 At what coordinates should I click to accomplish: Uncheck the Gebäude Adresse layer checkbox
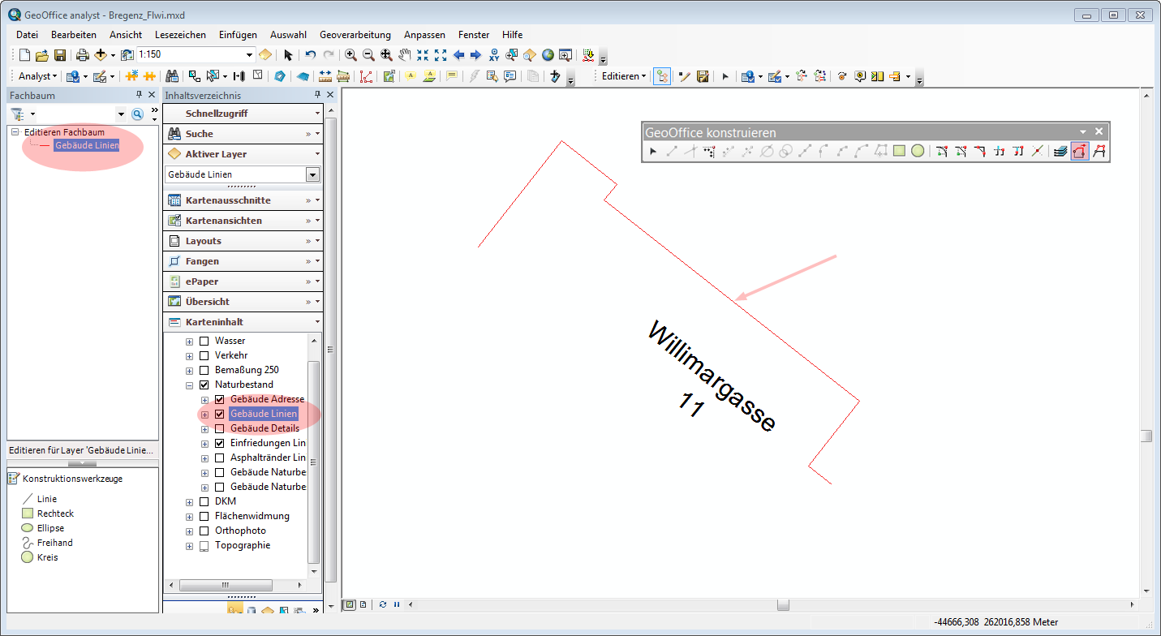(x=219, y=399)
